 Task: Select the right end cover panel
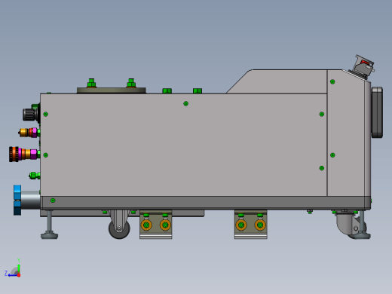[348, 133]
